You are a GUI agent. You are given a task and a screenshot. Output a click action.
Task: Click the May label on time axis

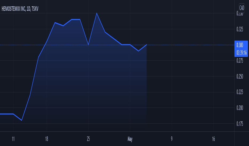click(130, 139)
